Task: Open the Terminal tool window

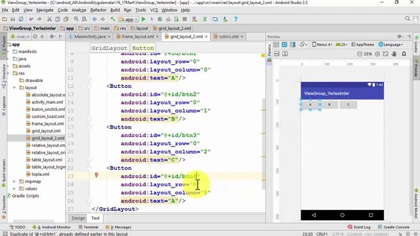Action: (x=89, y=227)
